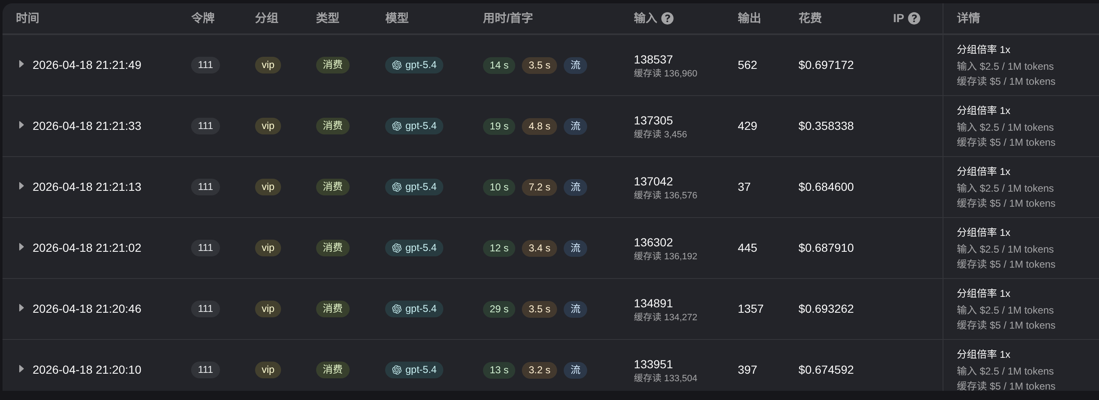
Task: Expand the 2026-04-18 21:20:10 log row
Action: [20, 369]
